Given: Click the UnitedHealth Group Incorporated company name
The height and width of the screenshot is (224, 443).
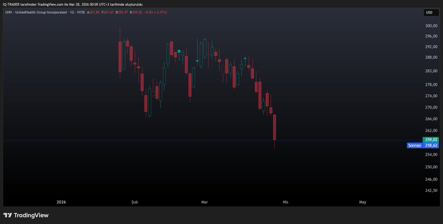Looking at the screenshot, I should point(41,12).
